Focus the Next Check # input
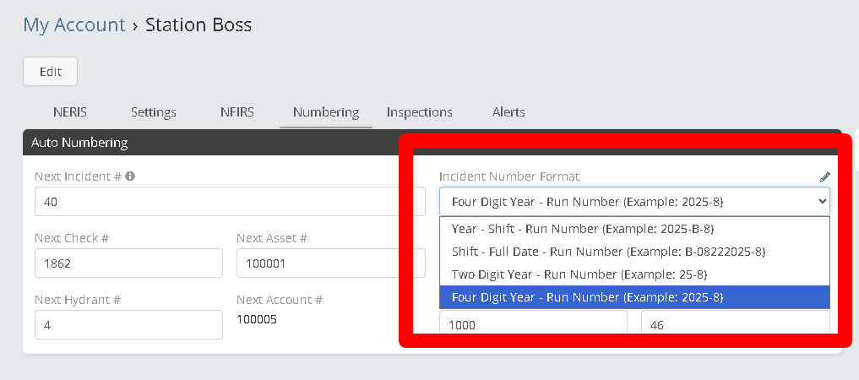The height and width of the screenshot is (380, 859). click(x=128, y=263)
